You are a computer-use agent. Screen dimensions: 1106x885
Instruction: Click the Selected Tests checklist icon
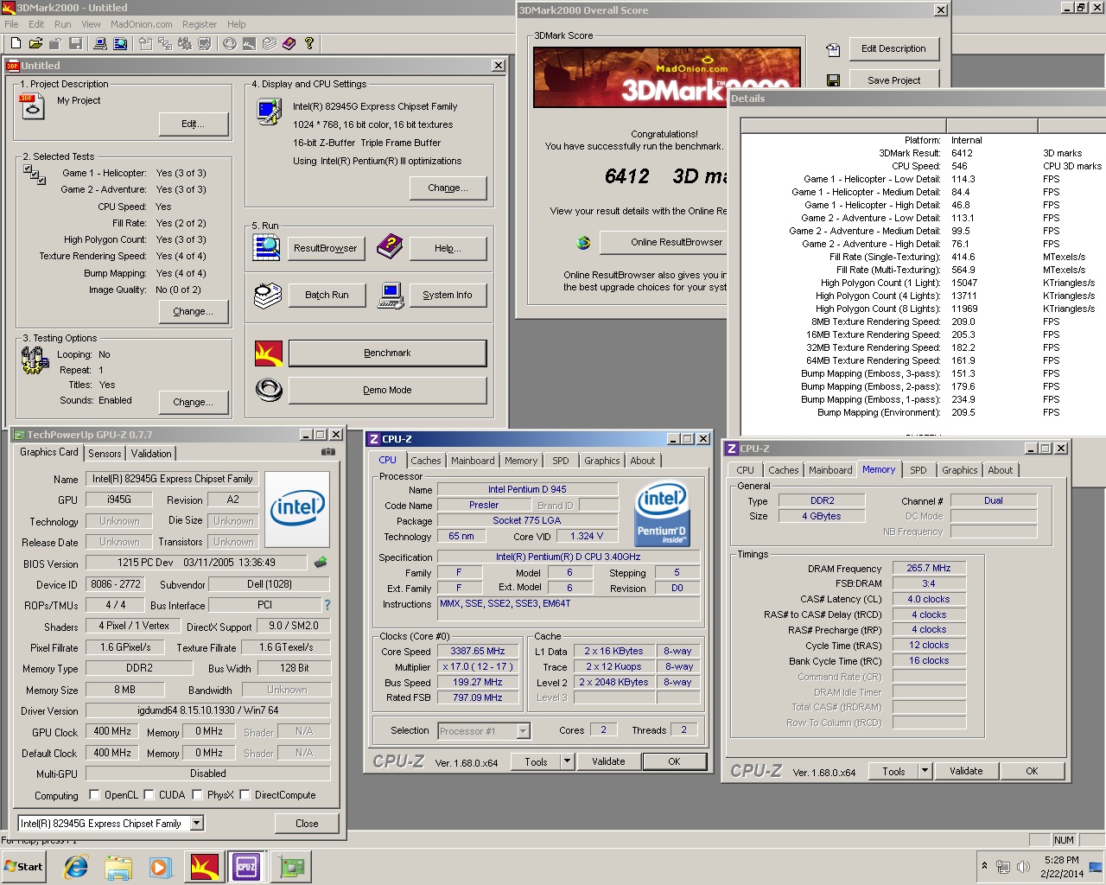coord(35,174)
